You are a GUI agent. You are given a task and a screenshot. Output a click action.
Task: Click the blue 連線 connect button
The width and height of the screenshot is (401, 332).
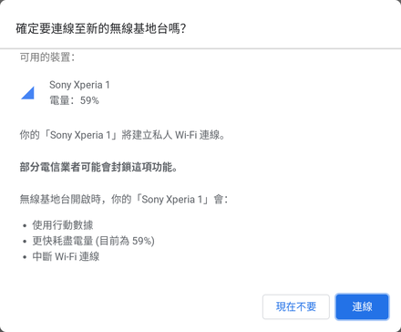coord(362,306)
